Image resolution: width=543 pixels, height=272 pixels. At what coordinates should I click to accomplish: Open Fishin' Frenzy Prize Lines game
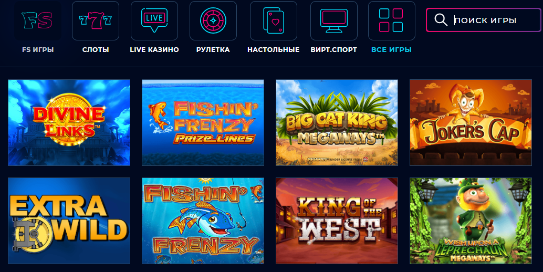pyautogui.click(x=203, y=122)
